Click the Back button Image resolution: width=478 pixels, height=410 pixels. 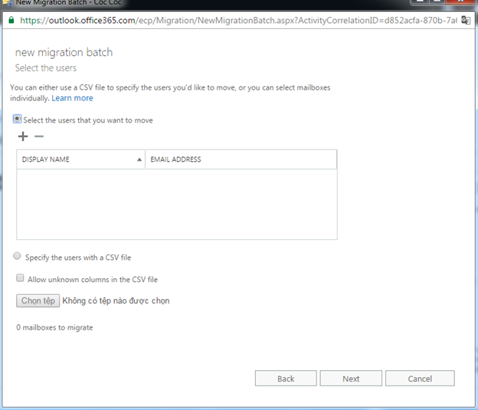pyautogui.click(x=286, y=379)
